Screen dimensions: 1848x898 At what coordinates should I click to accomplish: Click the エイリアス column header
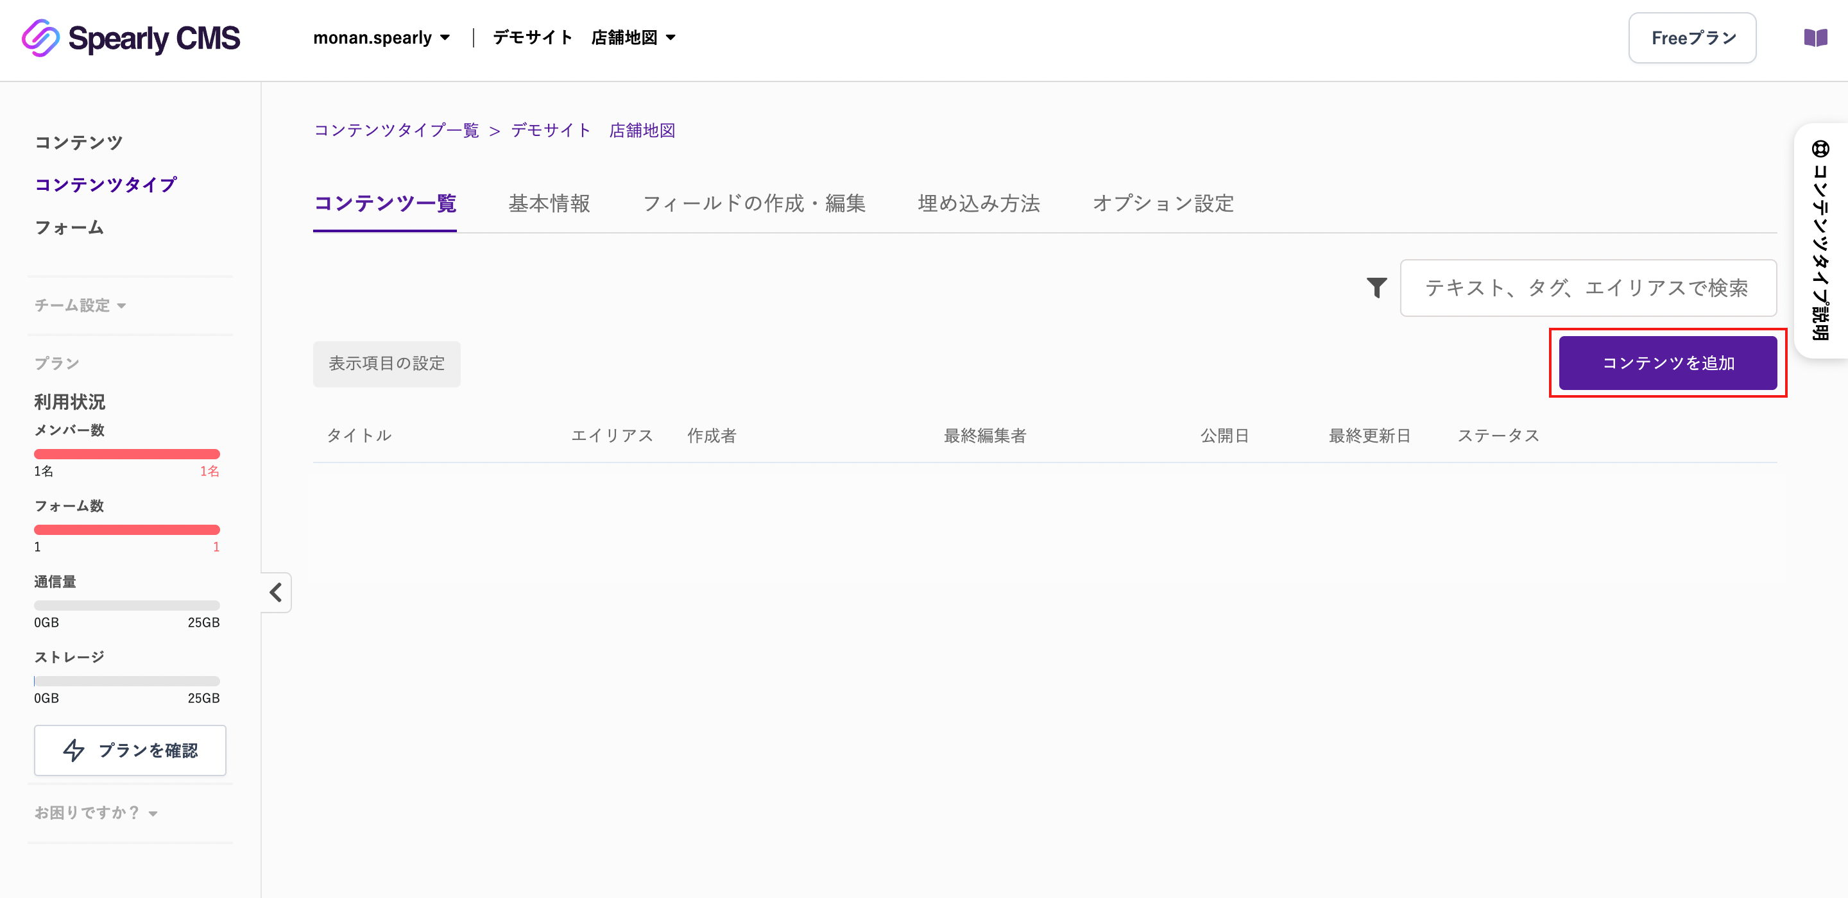pyautogui.click(x=612, y=436)
